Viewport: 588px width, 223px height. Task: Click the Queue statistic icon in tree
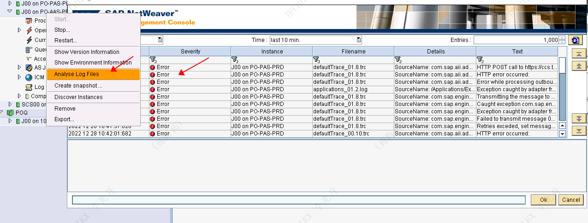click(29, 49)
